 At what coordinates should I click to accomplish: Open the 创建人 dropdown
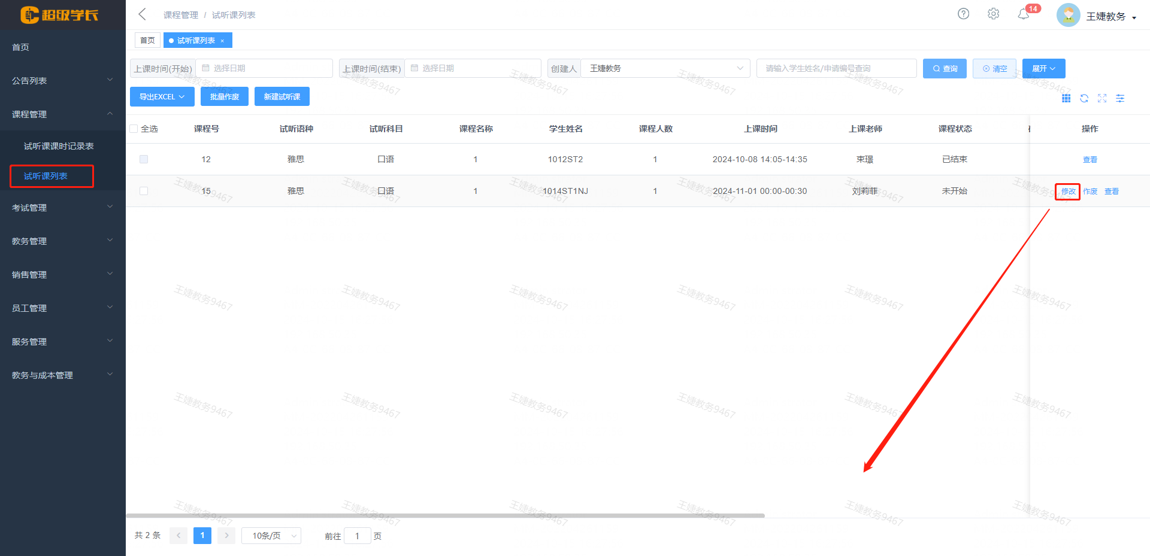click(x=665, y=68)
